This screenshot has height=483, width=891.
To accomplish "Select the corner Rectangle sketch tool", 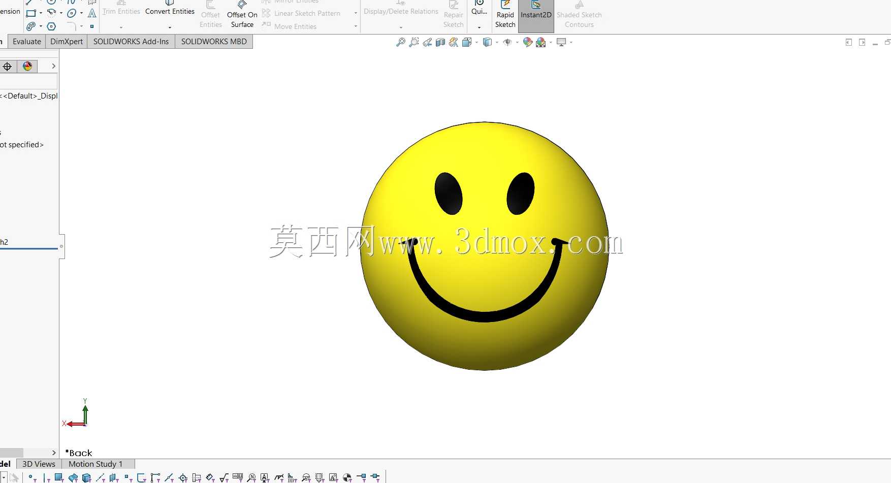I will [x=31, y=13].
